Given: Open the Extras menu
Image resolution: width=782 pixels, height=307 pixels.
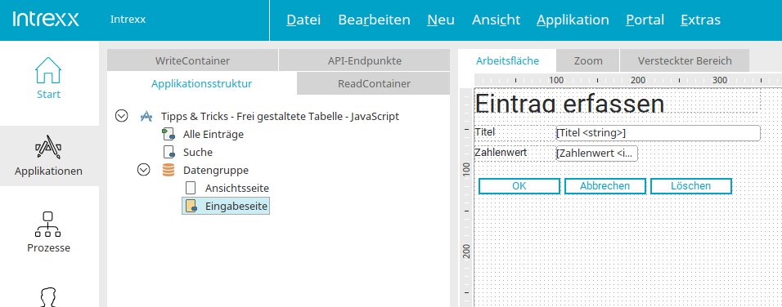Looking at the screenshot, I should click(700, 20).
